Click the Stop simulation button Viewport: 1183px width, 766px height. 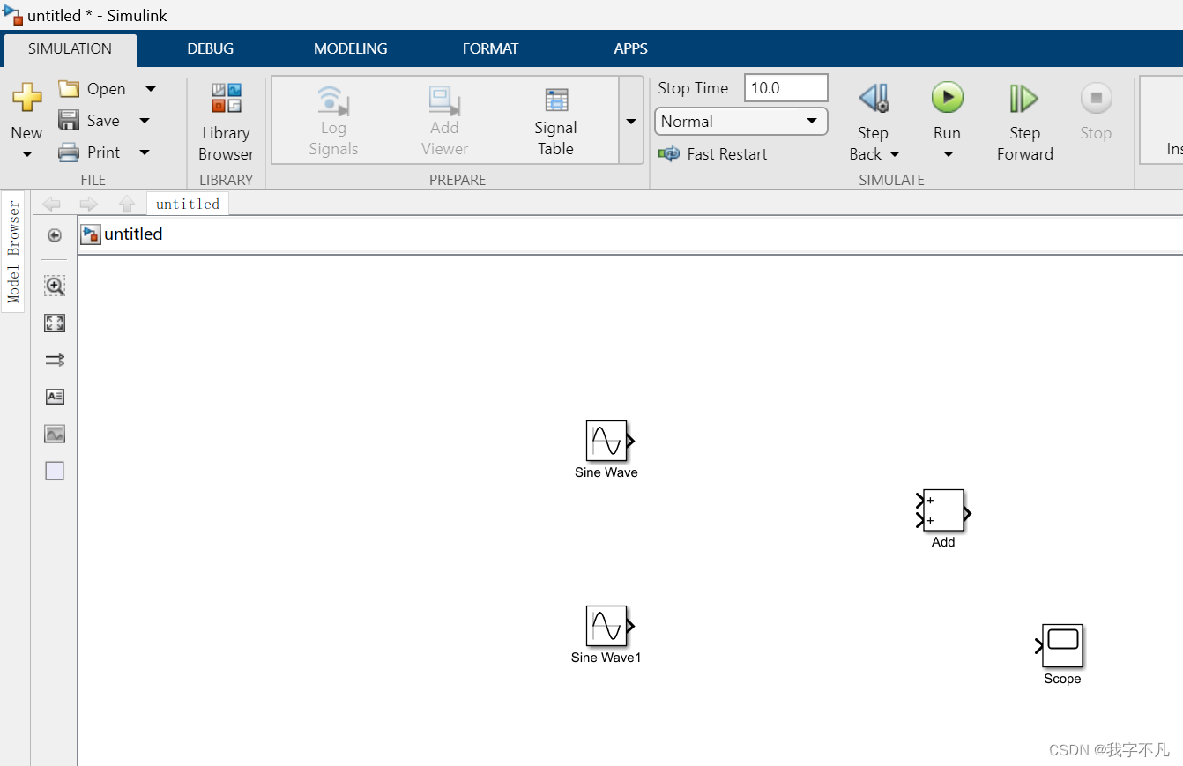tap(1096, 112)
